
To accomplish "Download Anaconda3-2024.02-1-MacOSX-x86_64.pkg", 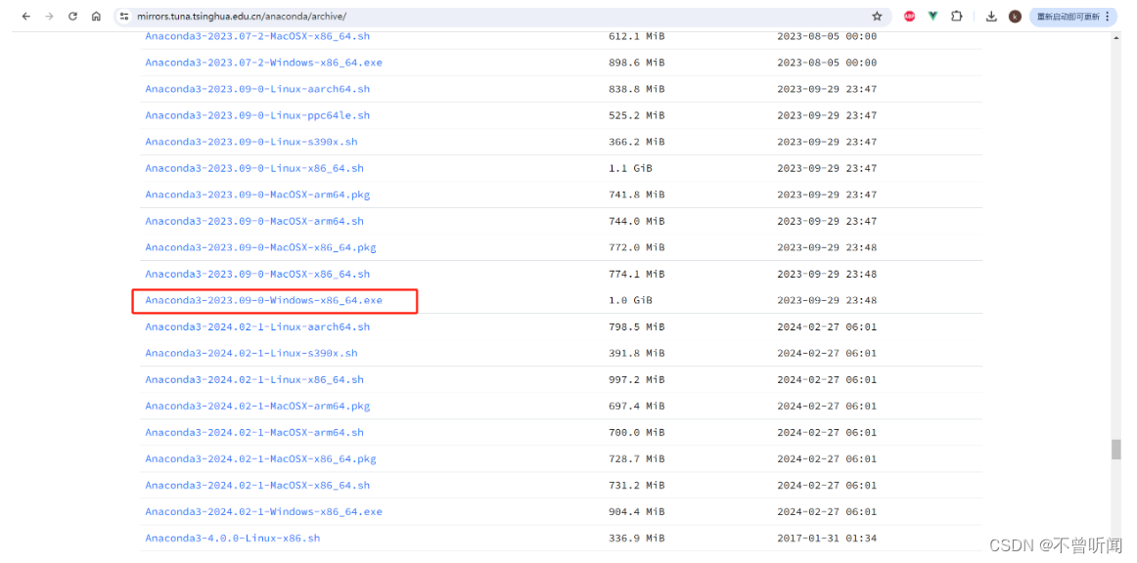I will [x=260, y=458].
